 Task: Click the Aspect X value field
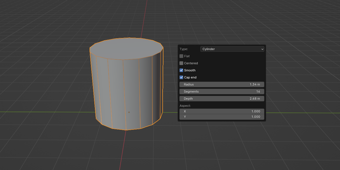[x=222, y=111]
